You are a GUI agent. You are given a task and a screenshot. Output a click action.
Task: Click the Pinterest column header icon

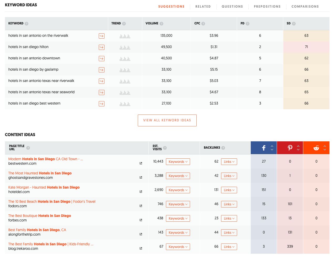click(290, 148)
